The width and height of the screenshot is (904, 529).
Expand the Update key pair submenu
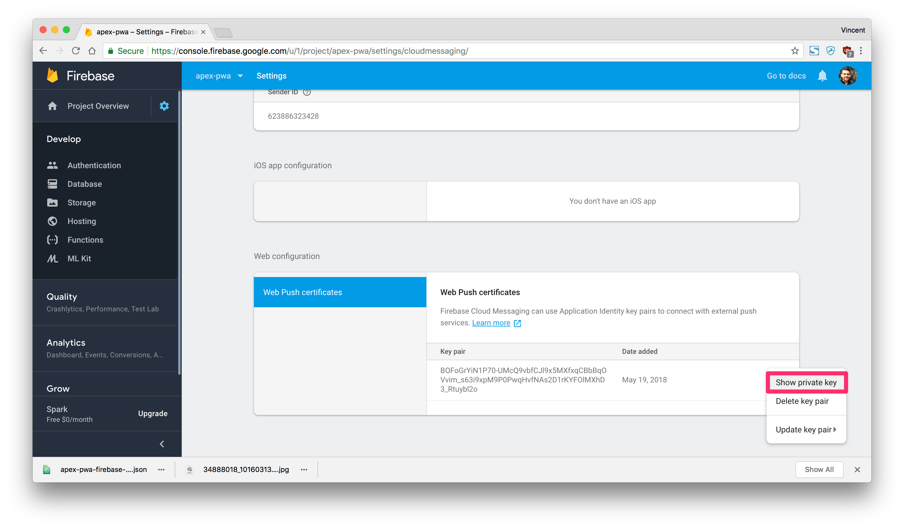(806, 429)
